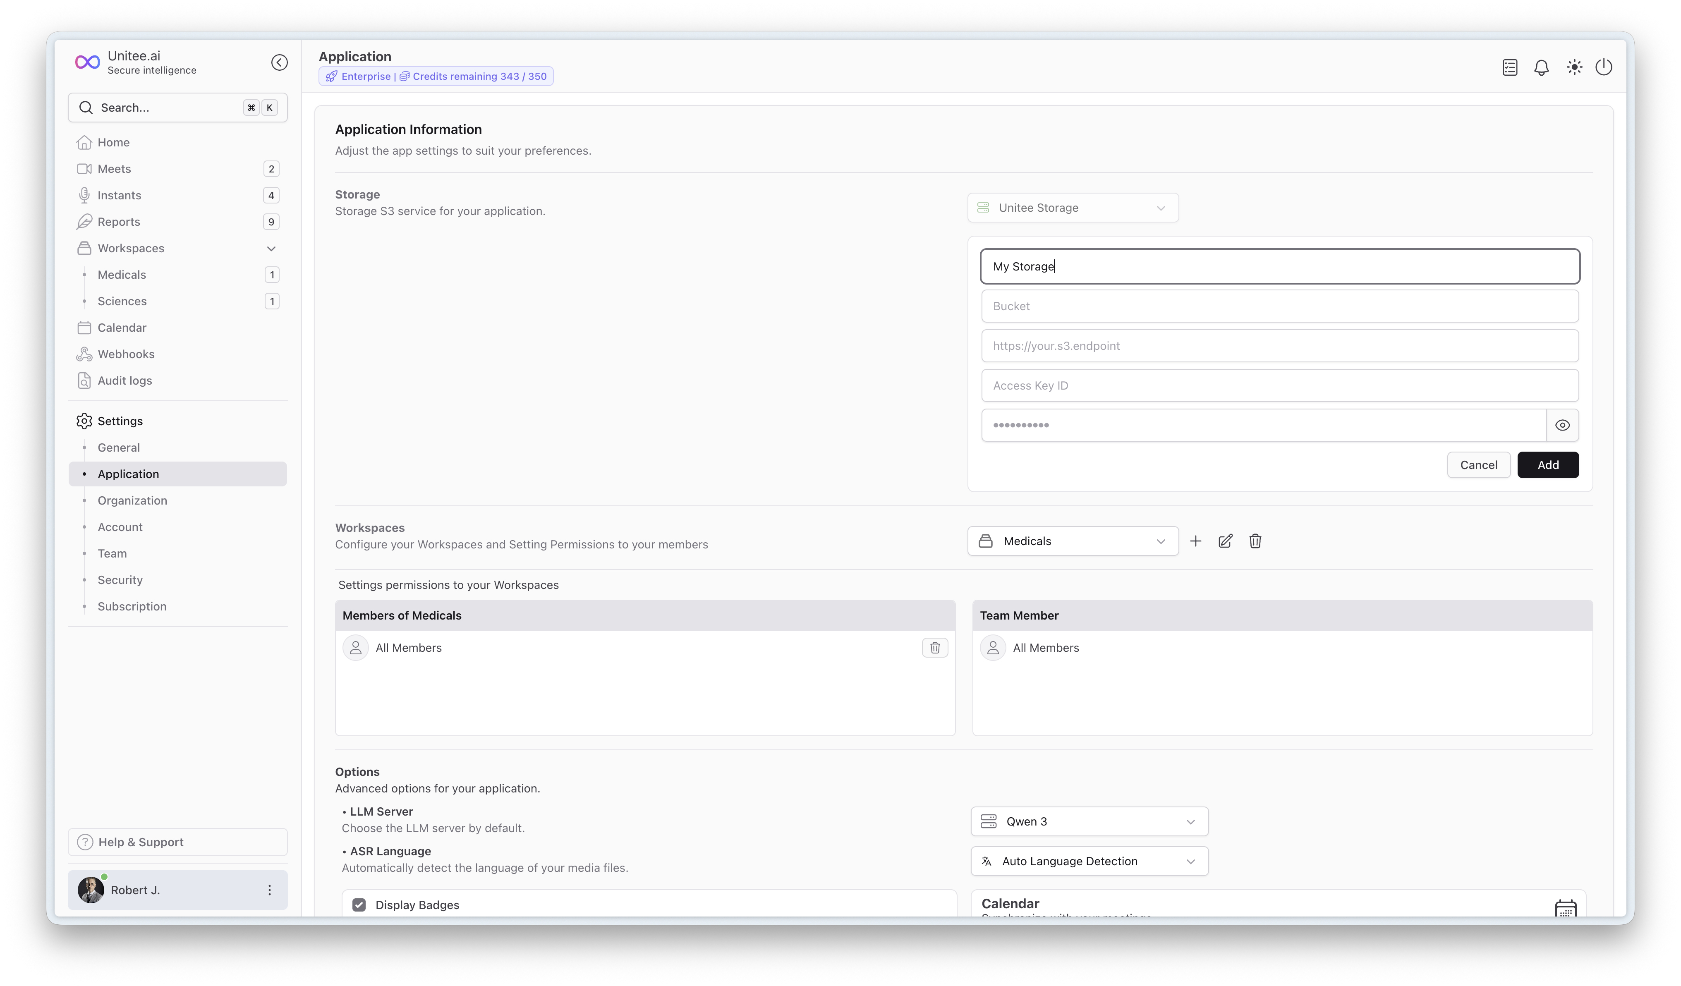1681x986 pixels.
Task: Go to Account settings
Action: tap(177, 527)
